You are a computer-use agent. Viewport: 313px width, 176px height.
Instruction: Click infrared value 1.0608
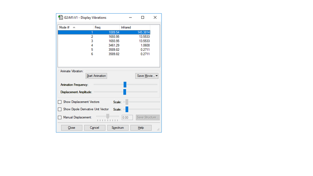click(145, 45)
